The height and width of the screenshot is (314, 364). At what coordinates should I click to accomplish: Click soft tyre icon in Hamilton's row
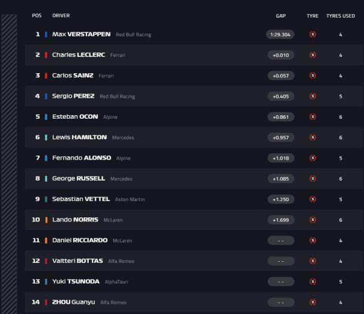[312, 137]
